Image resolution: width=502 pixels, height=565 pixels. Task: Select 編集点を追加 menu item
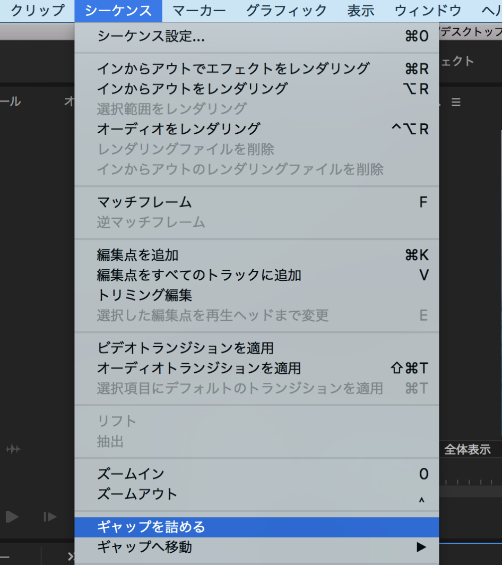(137, 255)
